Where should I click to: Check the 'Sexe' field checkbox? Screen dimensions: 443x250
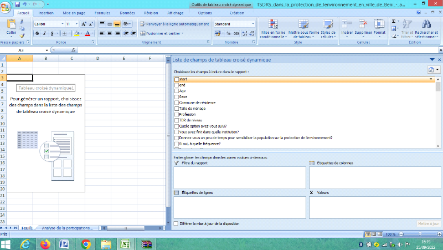(x=177, y=96)
